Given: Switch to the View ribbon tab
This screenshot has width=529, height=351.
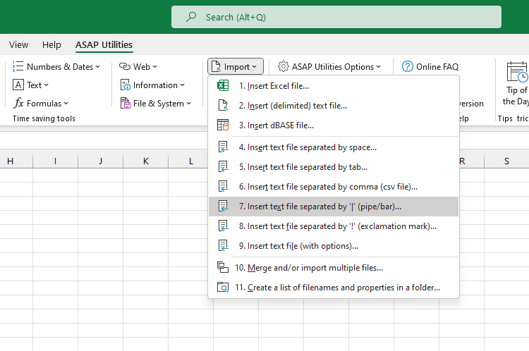Looking at the screenshot, I should click(18, 45).
